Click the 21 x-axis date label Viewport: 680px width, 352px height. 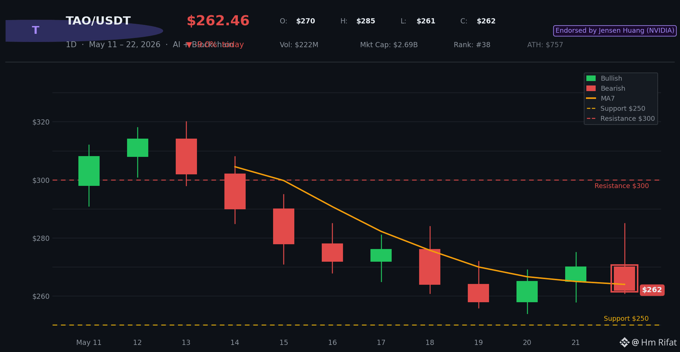coord(576,342)
